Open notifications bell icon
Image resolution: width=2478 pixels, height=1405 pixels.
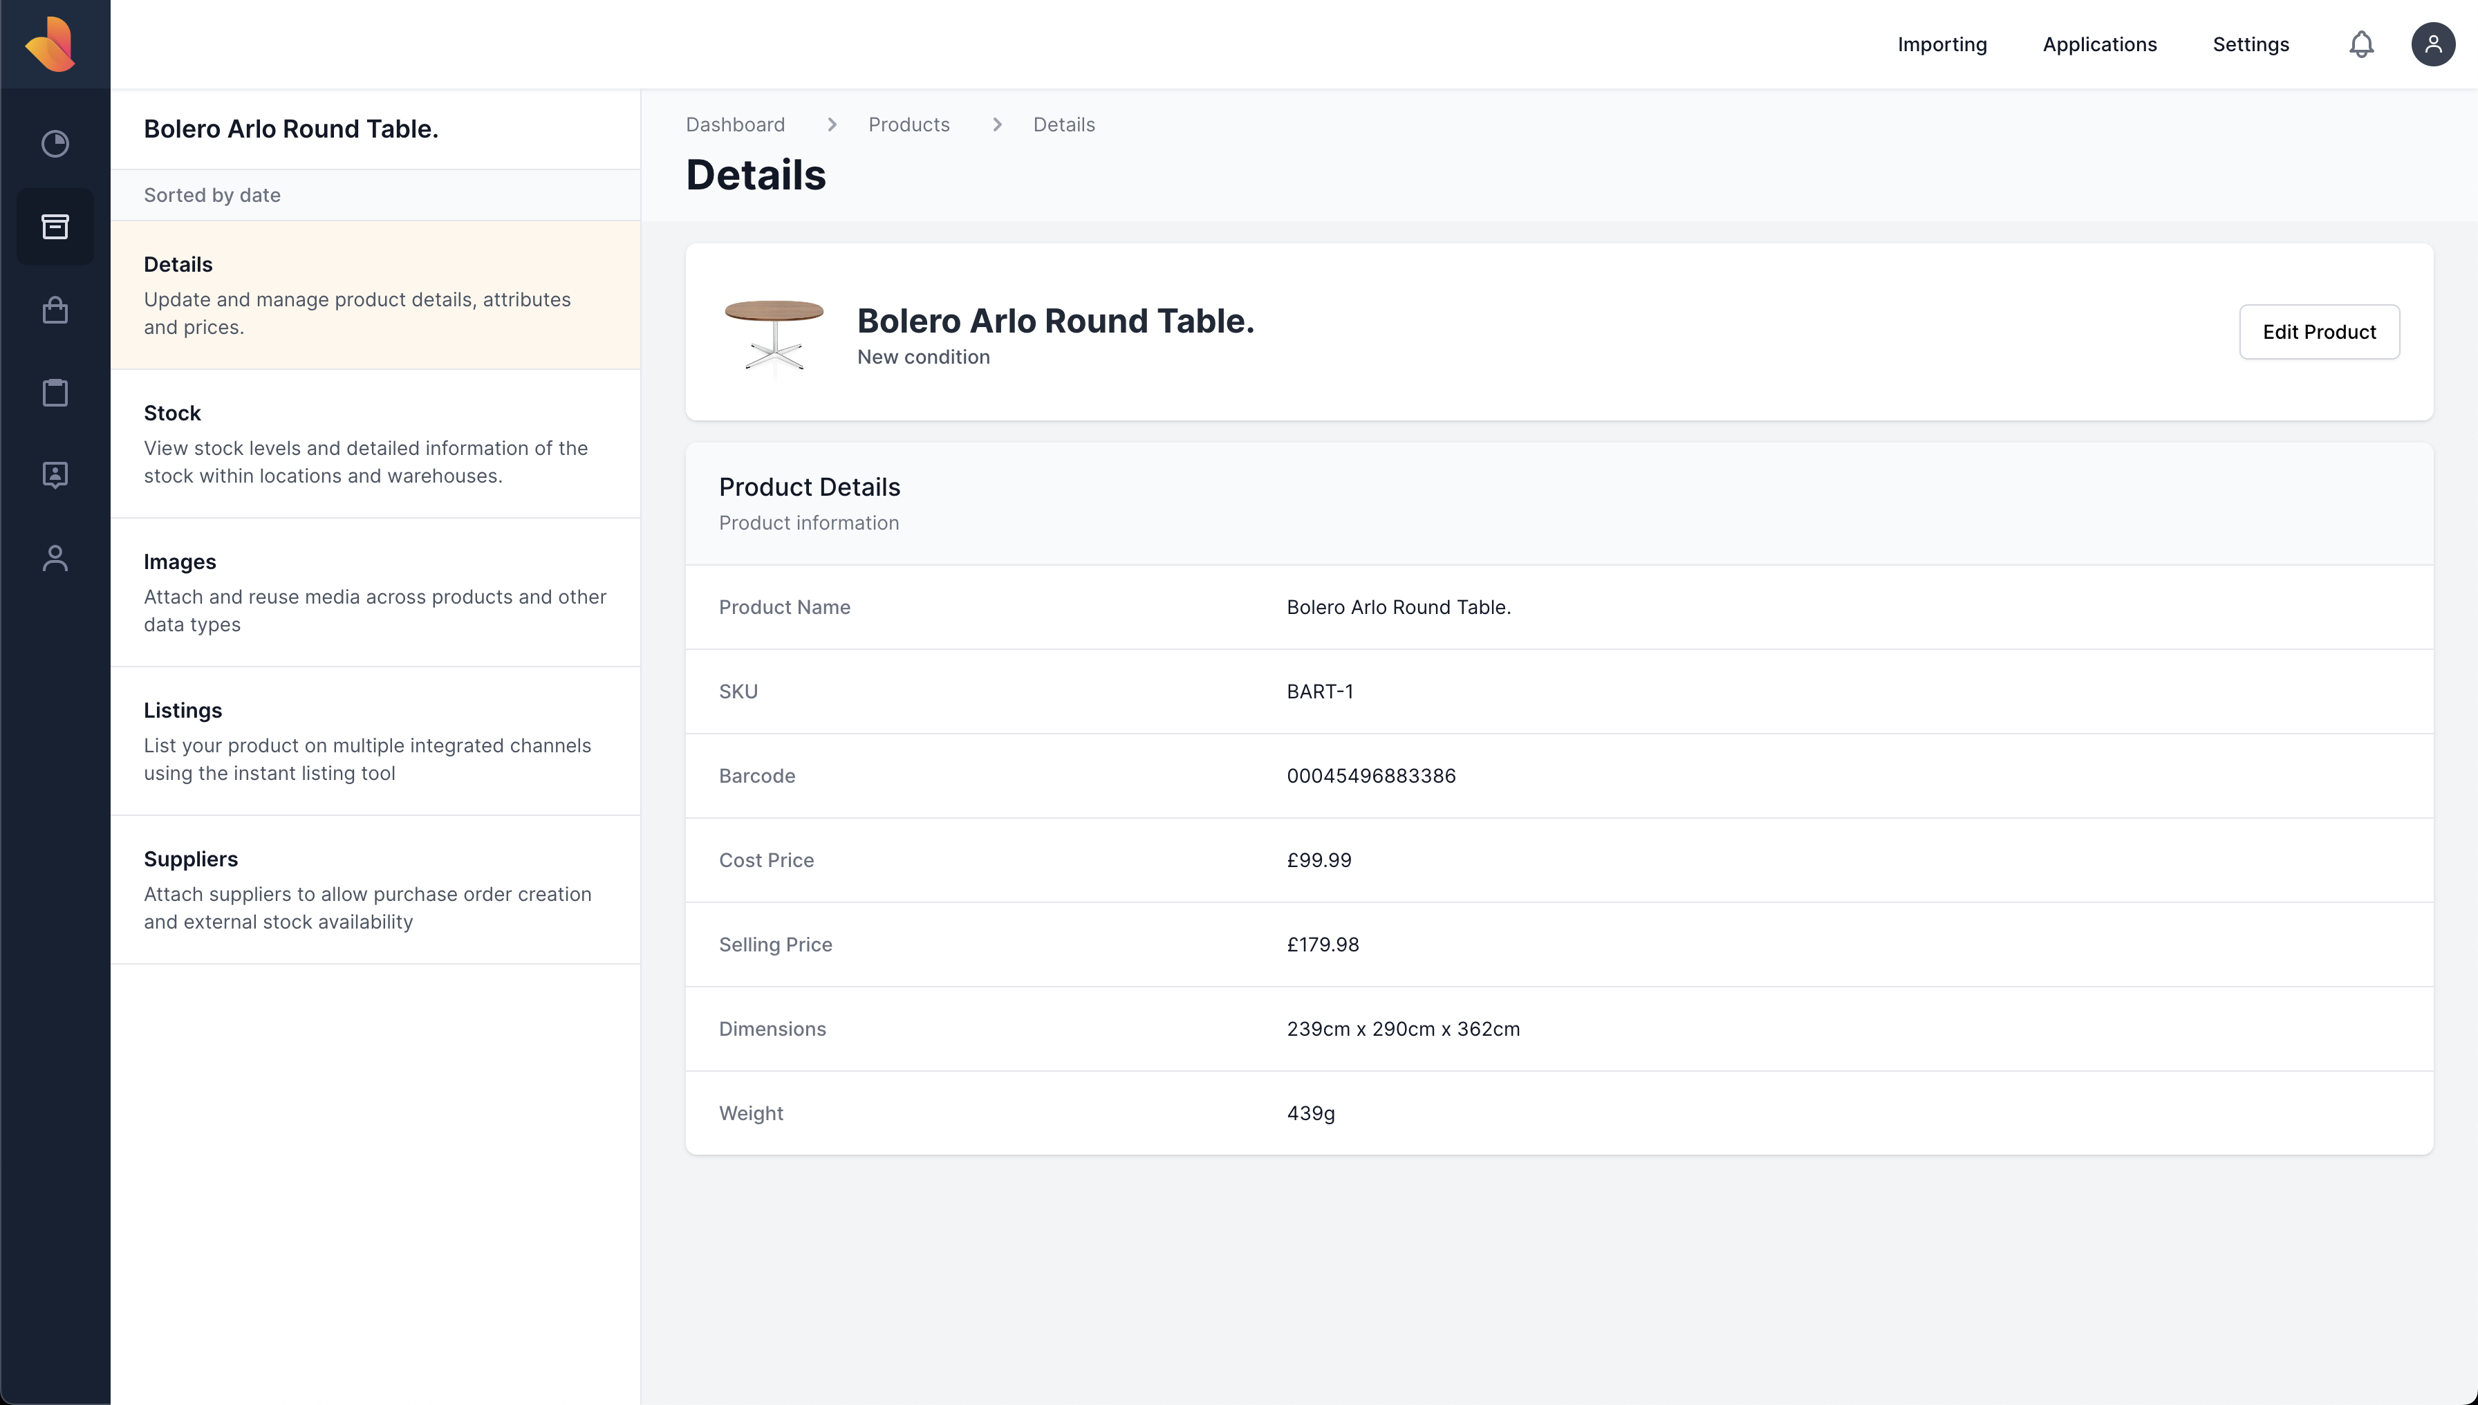2361,44
